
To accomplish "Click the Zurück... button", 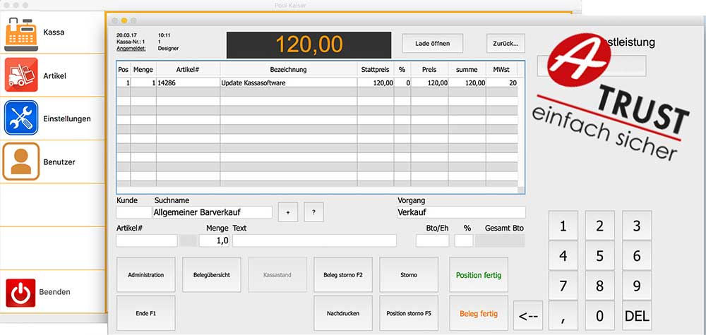I will click(x=505, y=44).
